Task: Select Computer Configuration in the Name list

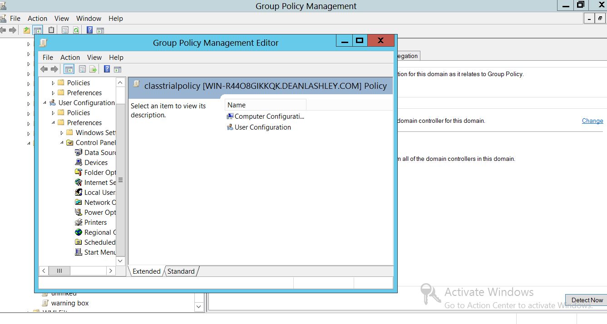Action: (x=269, y=116)
